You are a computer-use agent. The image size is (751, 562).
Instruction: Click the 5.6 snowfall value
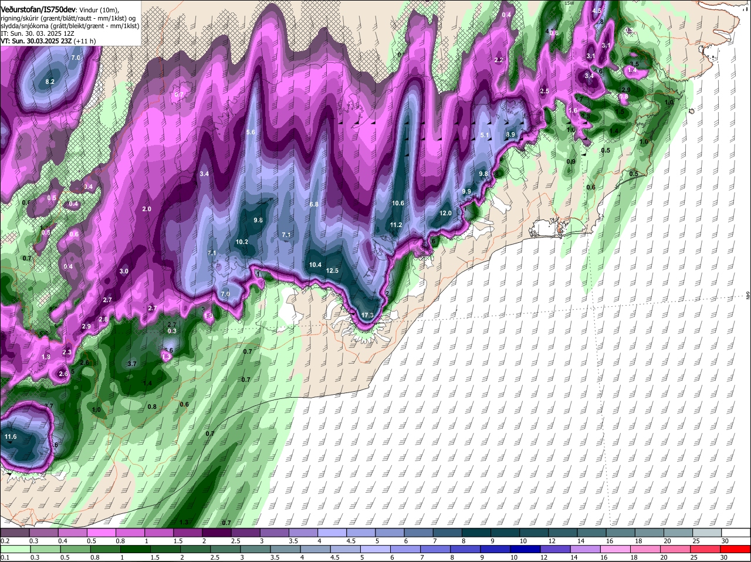point(251,132)
